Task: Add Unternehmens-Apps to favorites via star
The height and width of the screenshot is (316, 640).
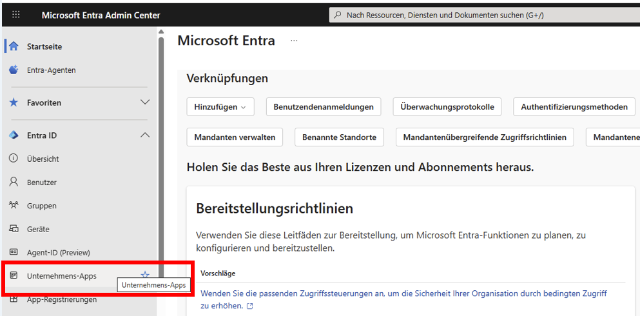Action: (145, 275)
